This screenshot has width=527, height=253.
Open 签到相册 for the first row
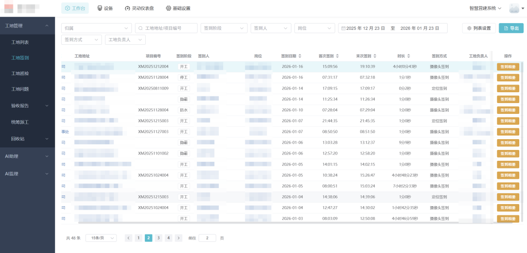[x=507, y=66]
